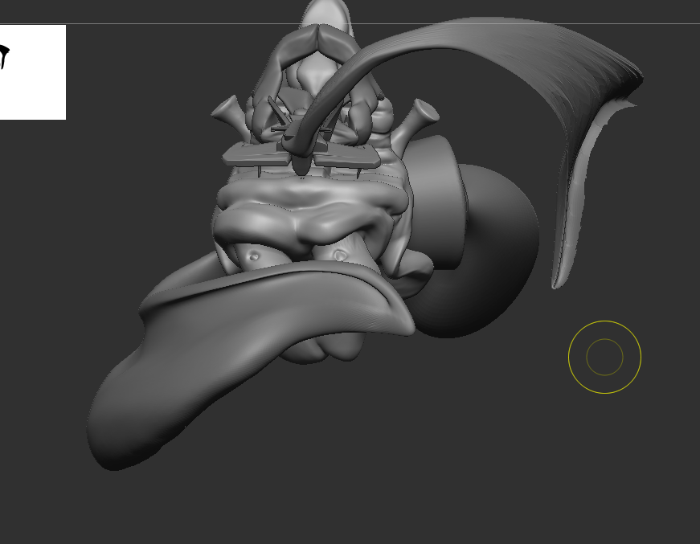Click the white reference image thumbnail

[x=33, y=72]
